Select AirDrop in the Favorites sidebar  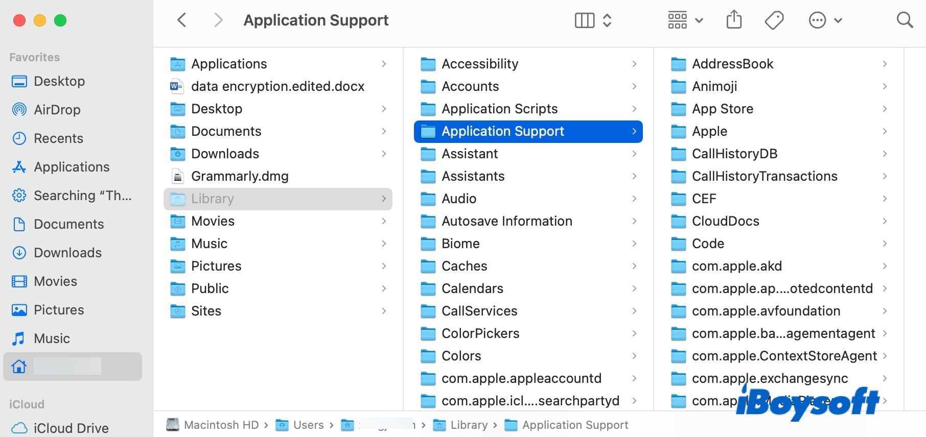(x=56, y=109)
